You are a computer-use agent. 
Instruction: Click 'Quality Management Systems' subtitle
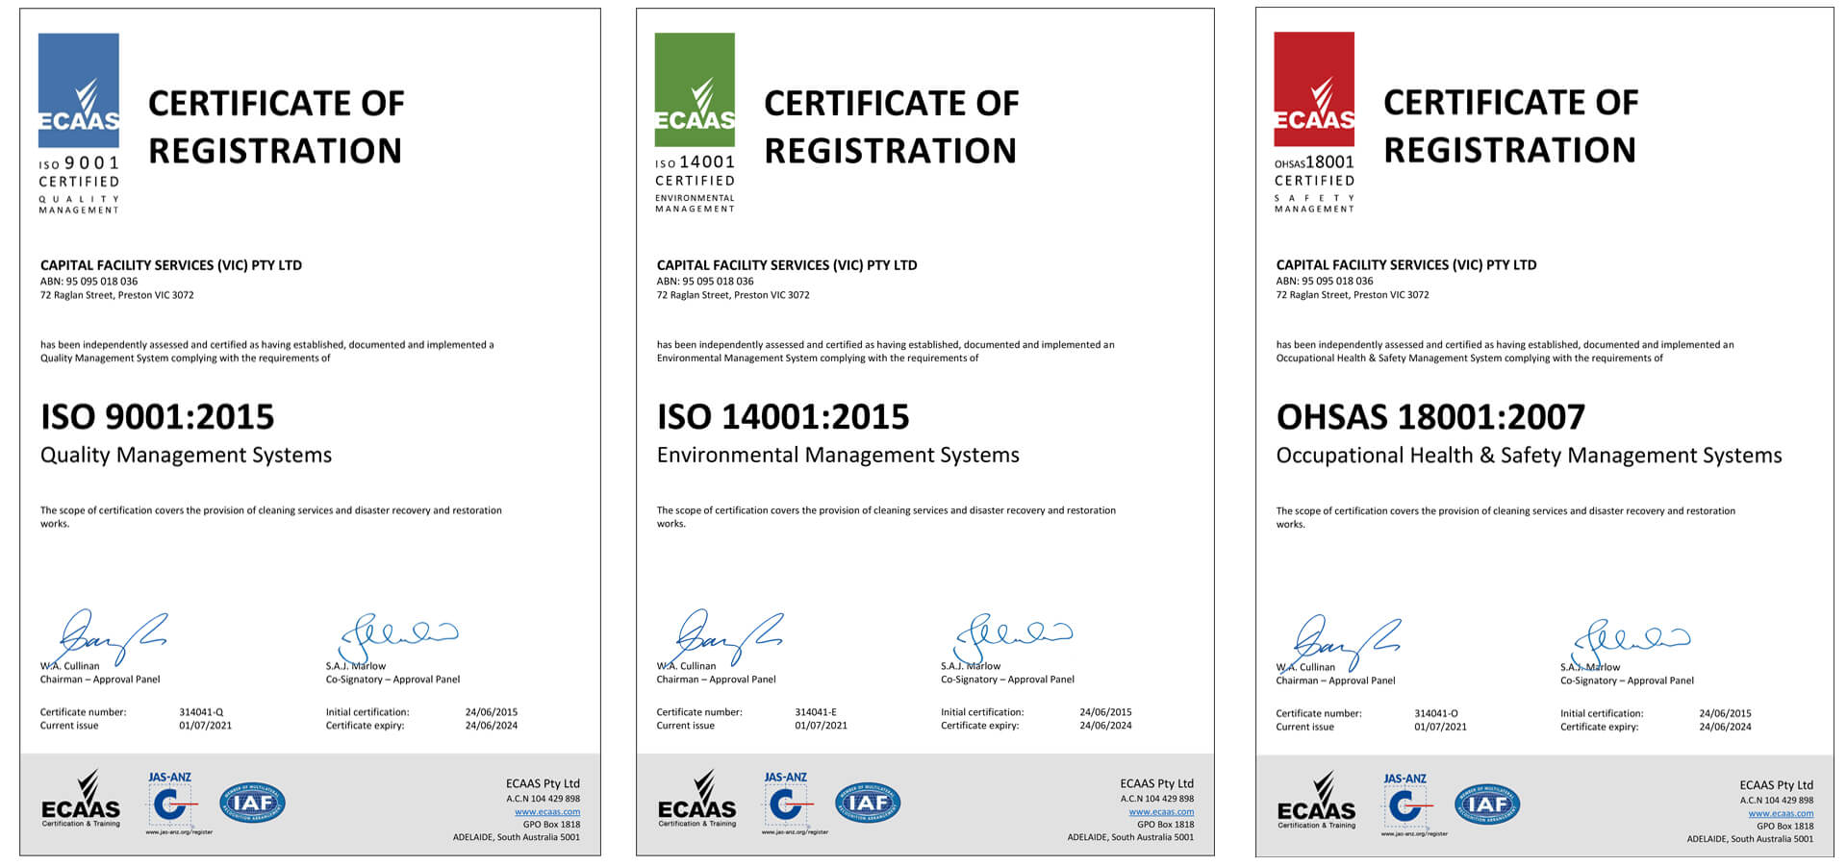[x=186, y=456]
